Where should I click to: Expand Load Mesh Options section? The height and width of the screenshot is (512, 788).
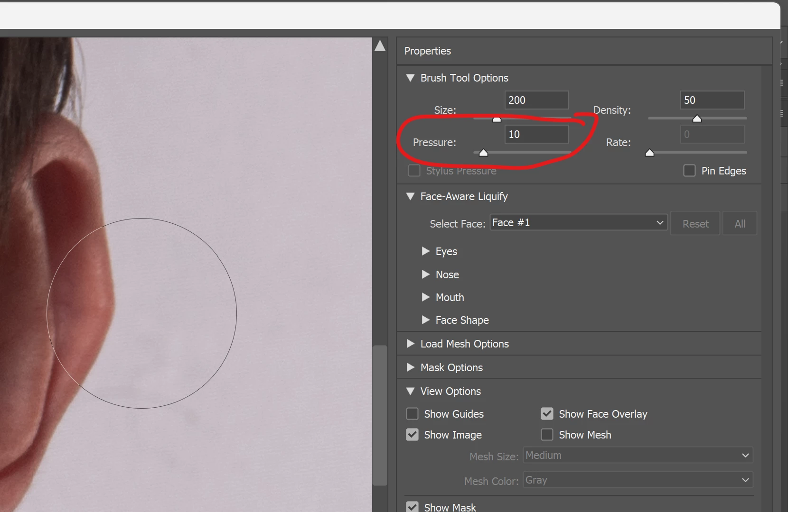click(x=411, y=344)
